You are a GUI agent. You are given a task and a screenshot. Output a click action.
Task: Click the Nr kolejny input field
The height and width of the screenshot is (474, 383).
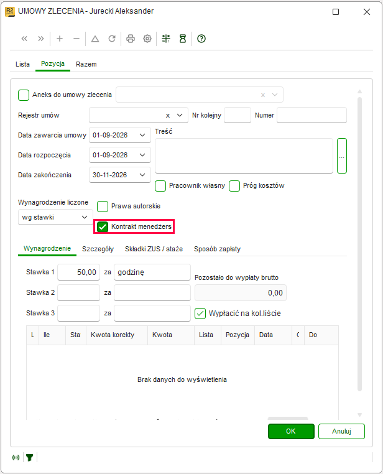238,115
